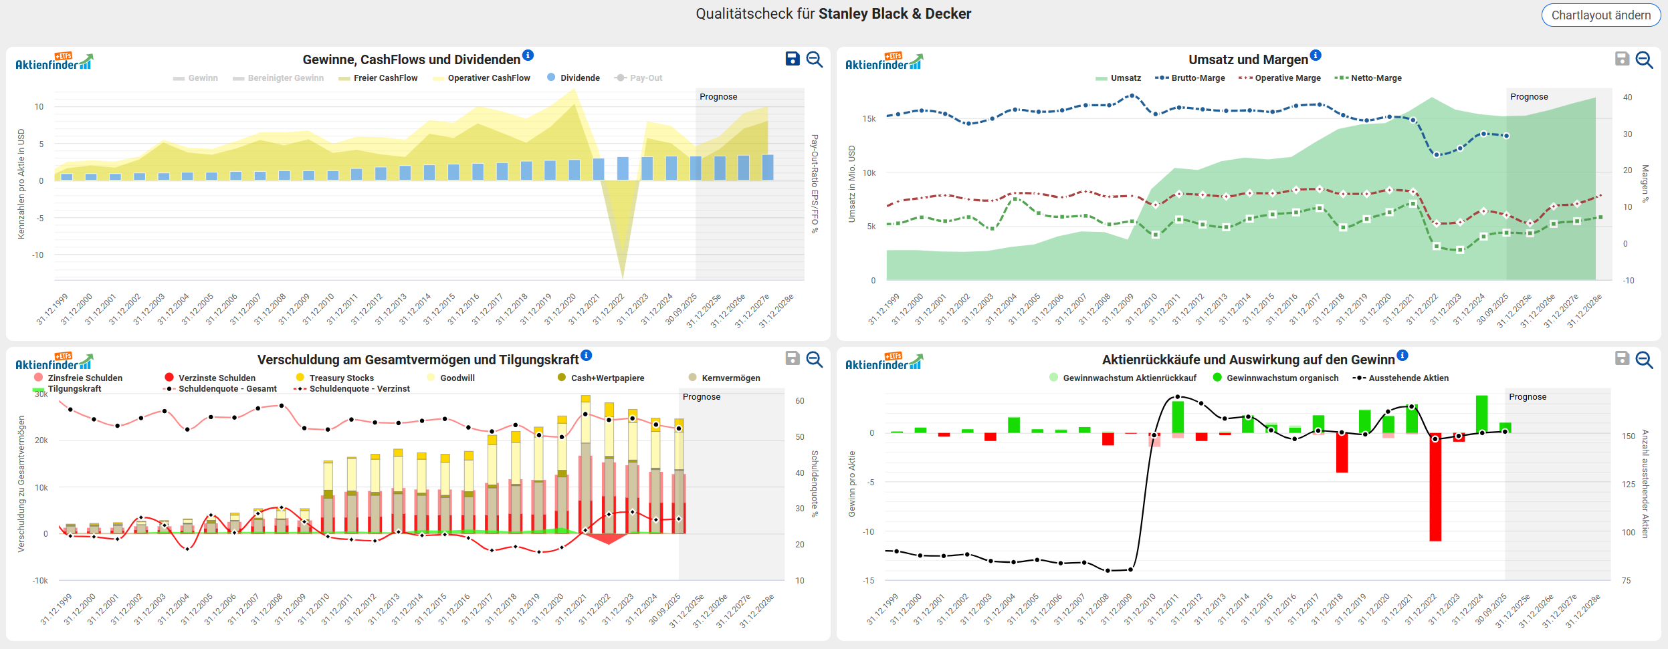Click the Chartlayout ändern button
The width and height of the screenshot is (1668, 649).
(x=1600, y=15)
